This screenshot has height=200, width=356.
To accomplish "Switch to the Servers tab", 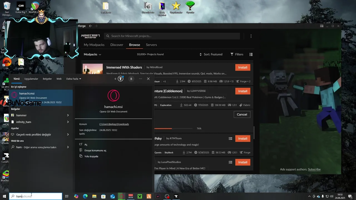I will [x=151, y=45].
